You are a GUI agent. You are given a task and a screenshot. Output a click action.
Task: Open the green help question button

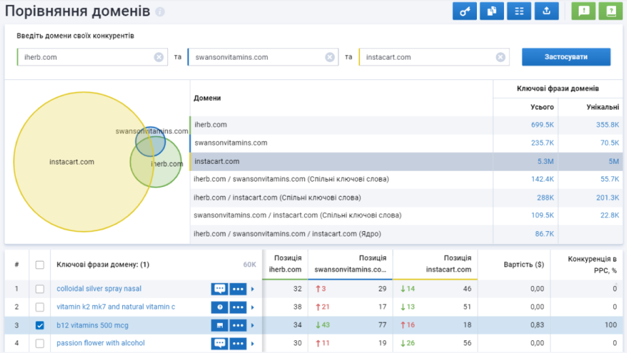pos(611,11)
